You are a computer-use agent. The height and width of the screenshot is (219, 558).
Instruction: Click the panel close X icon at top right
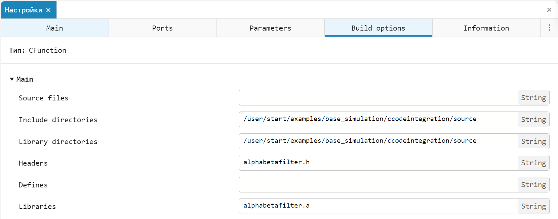click(x=549, y=10)
